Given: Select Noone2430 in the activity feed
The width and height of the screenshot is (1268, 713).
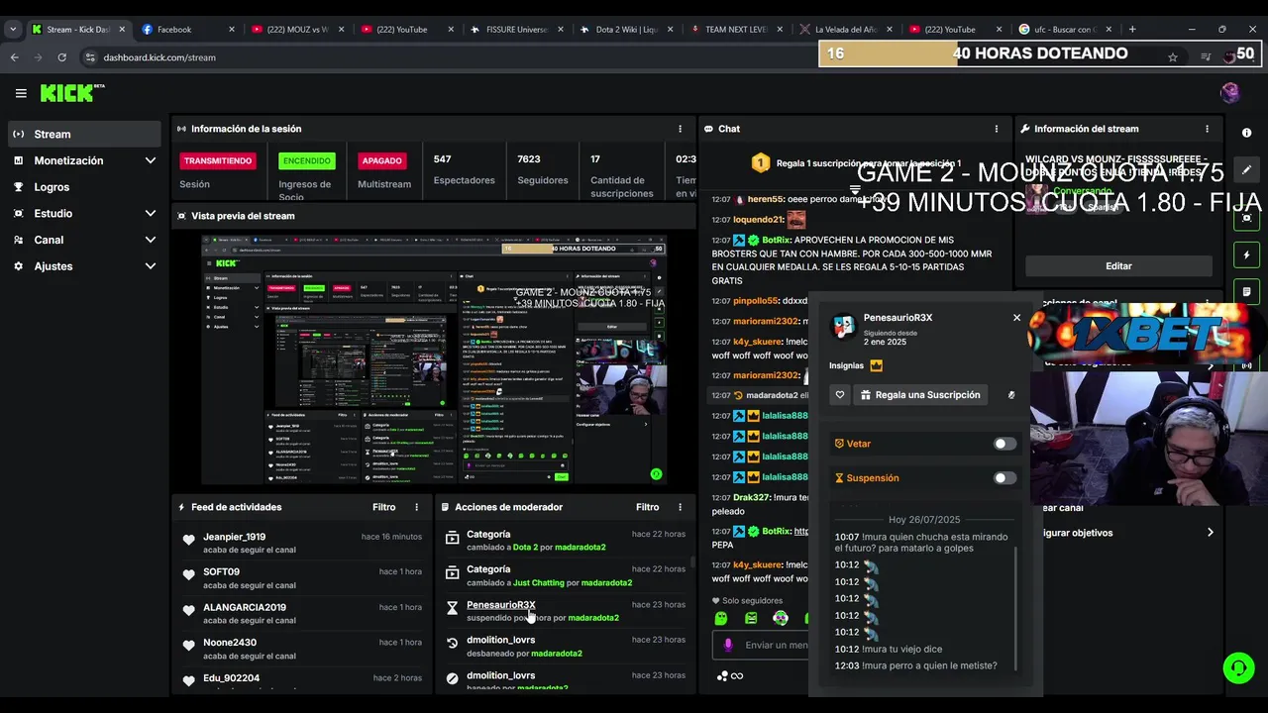Looking at the screenshot, I should pyautogui.click(x=230, y=643).
